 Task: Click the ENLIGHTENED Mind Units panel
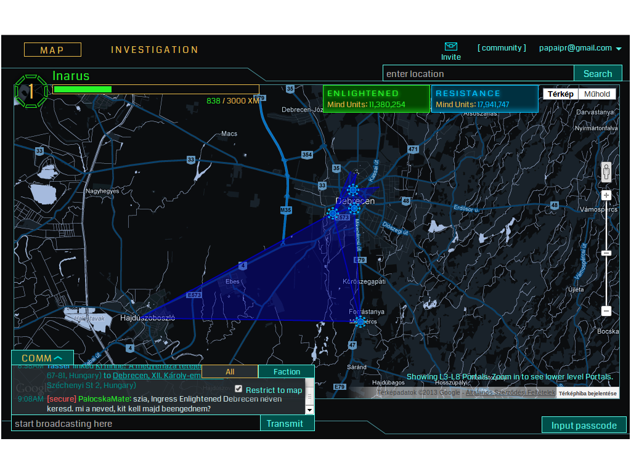click(377, 99)
